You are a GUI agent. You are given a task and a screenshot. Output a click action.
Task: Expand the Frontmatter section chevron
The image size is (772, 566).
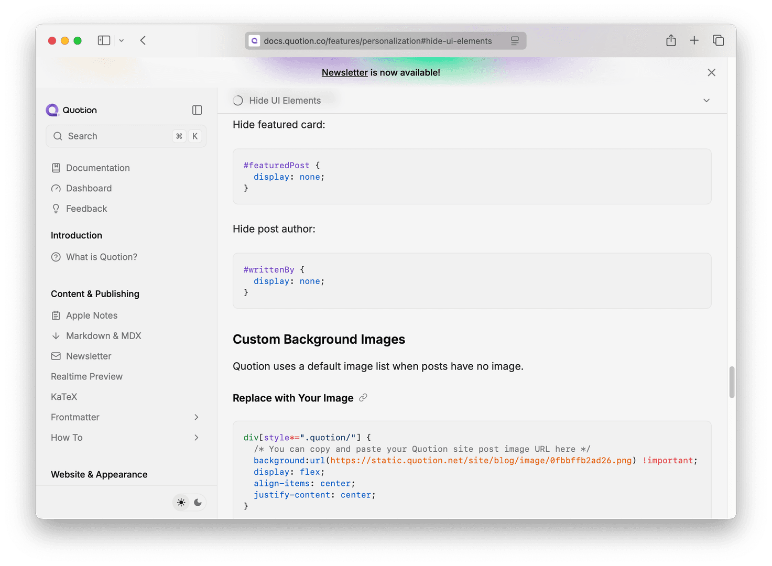pyautogui.click(x=197, y=417)
